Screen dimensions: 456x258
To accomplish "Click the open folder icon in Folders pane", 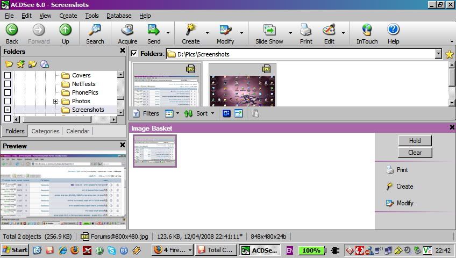I will click(x=9, y=64).
